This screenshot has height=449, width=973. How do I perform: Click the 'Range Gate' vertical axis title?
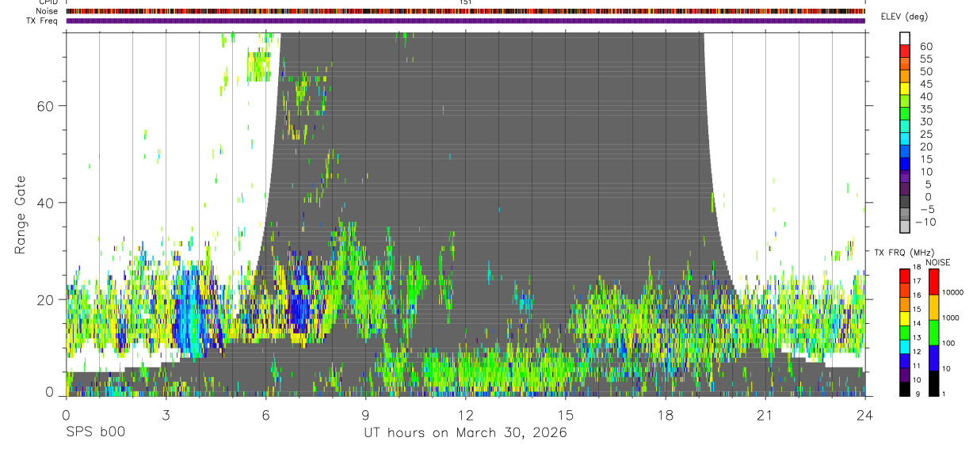tap(20, 215)
